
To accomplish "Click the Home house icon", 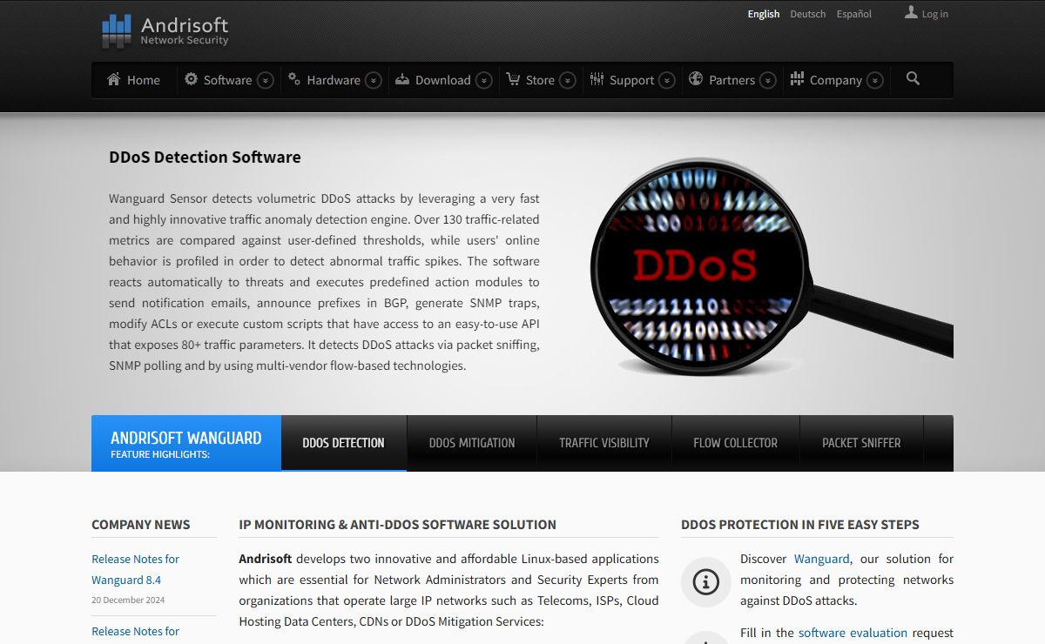I will 114,79.
